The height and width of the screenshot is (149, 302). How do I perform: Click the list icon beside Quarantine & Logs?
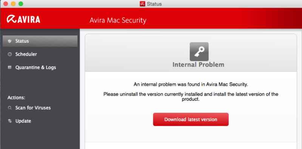point(10,68)
